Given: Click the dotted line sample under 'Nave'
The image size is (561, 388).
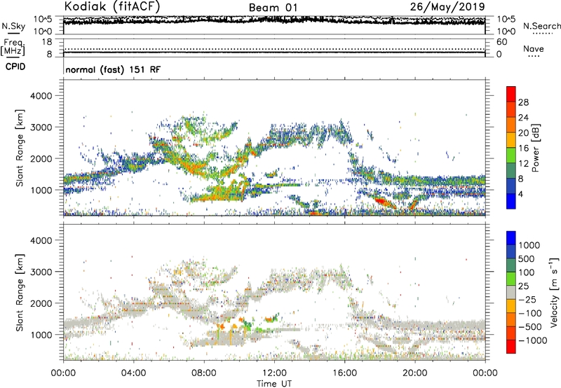Looking at the screenshot, I should 534,56.
